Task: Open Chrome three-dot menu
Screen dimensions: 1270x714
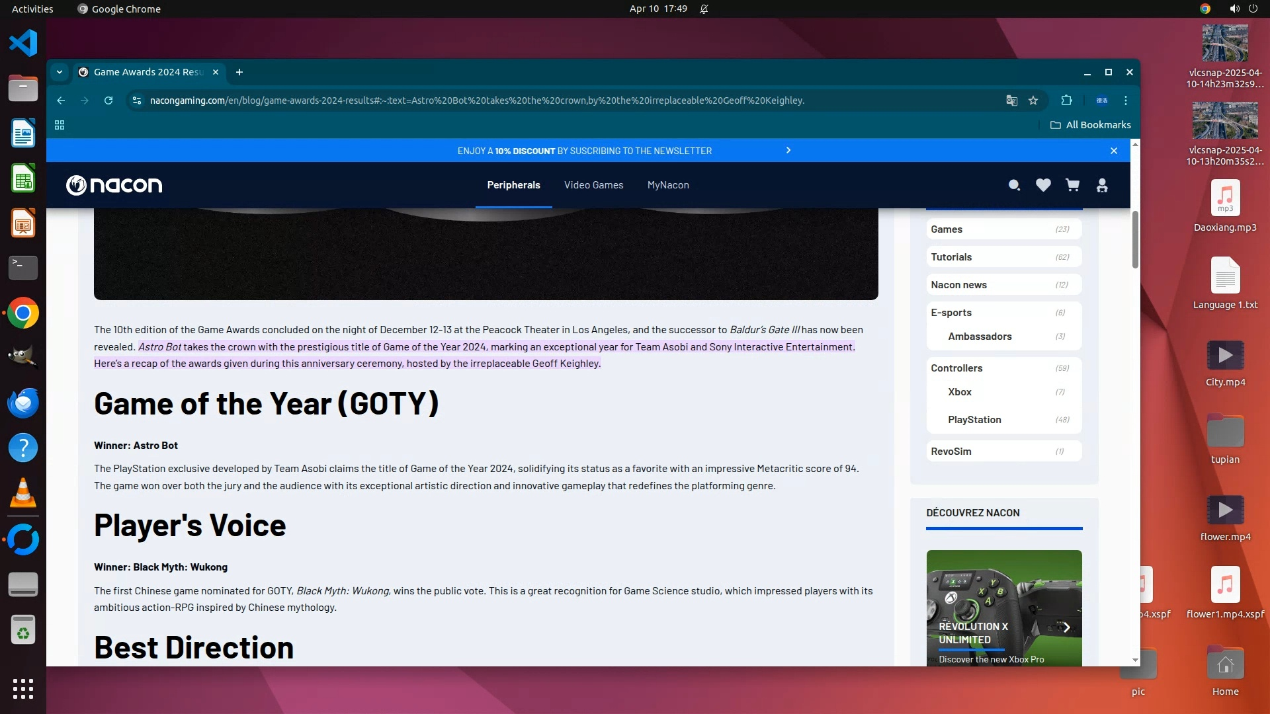Action: [x=1126, y=100]
